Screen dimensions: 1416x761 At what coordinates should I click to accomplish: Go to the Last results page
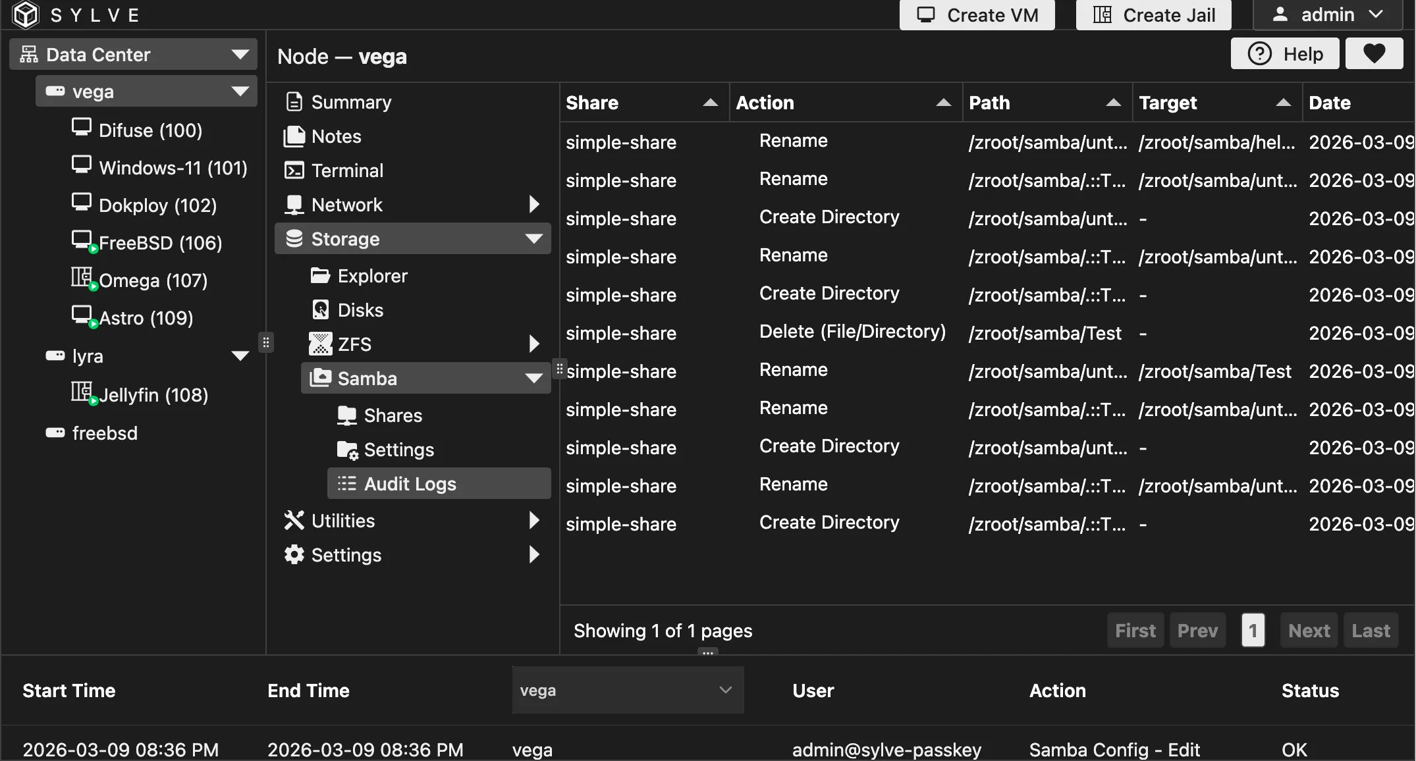tap(1371, 630)
